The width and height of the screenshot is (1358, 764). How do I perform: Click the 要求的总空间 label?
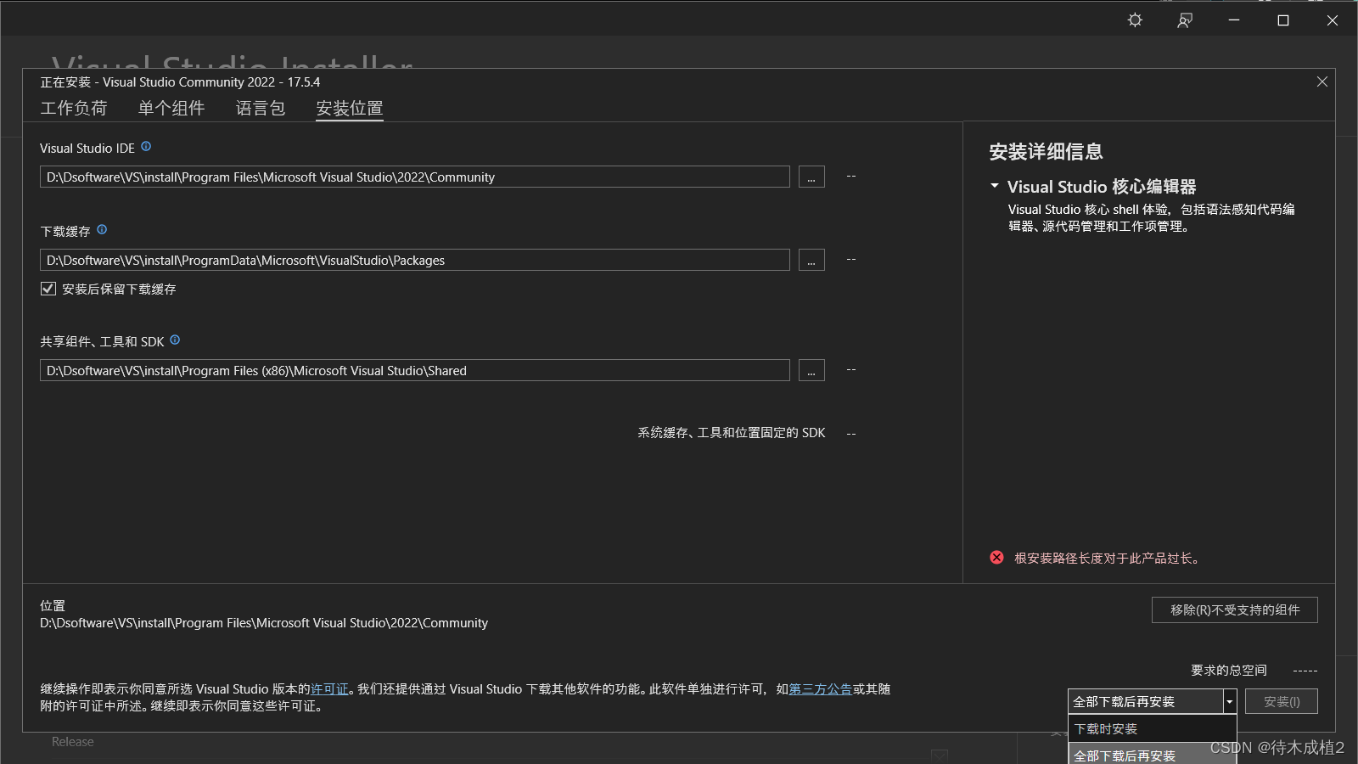pyautogui.click(x=1229, y=671)
